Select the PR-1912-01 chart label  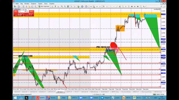pos(103,47)
